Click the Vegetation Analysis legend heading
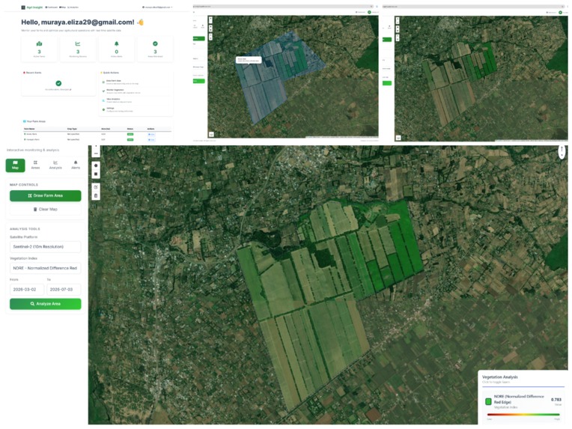The height and width of the screenshot is (429, 572). 500,377
